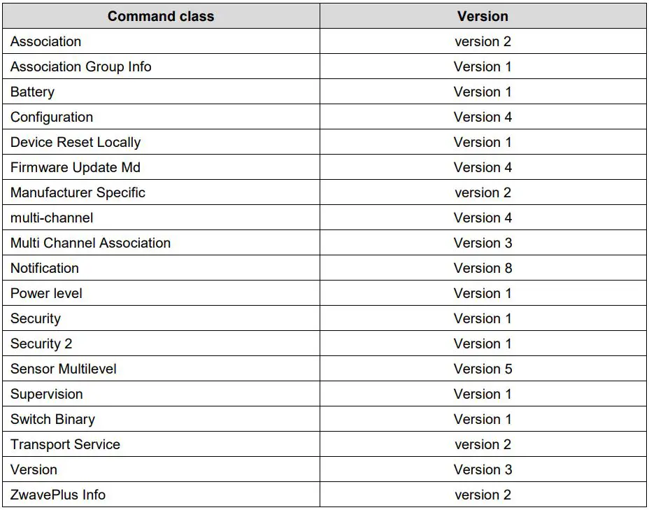Click the Command class column header
This screenshot has height=510, width=649.
pos(161,16)
